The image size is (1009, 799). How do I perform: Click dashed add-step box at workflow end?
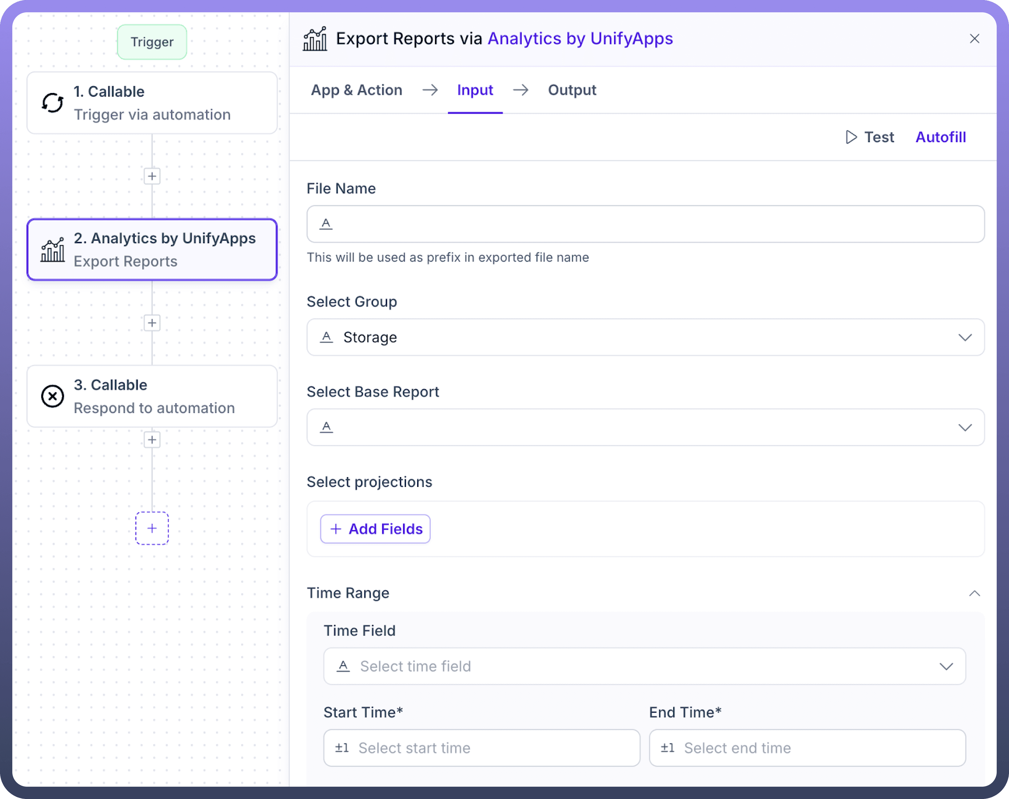152,528
